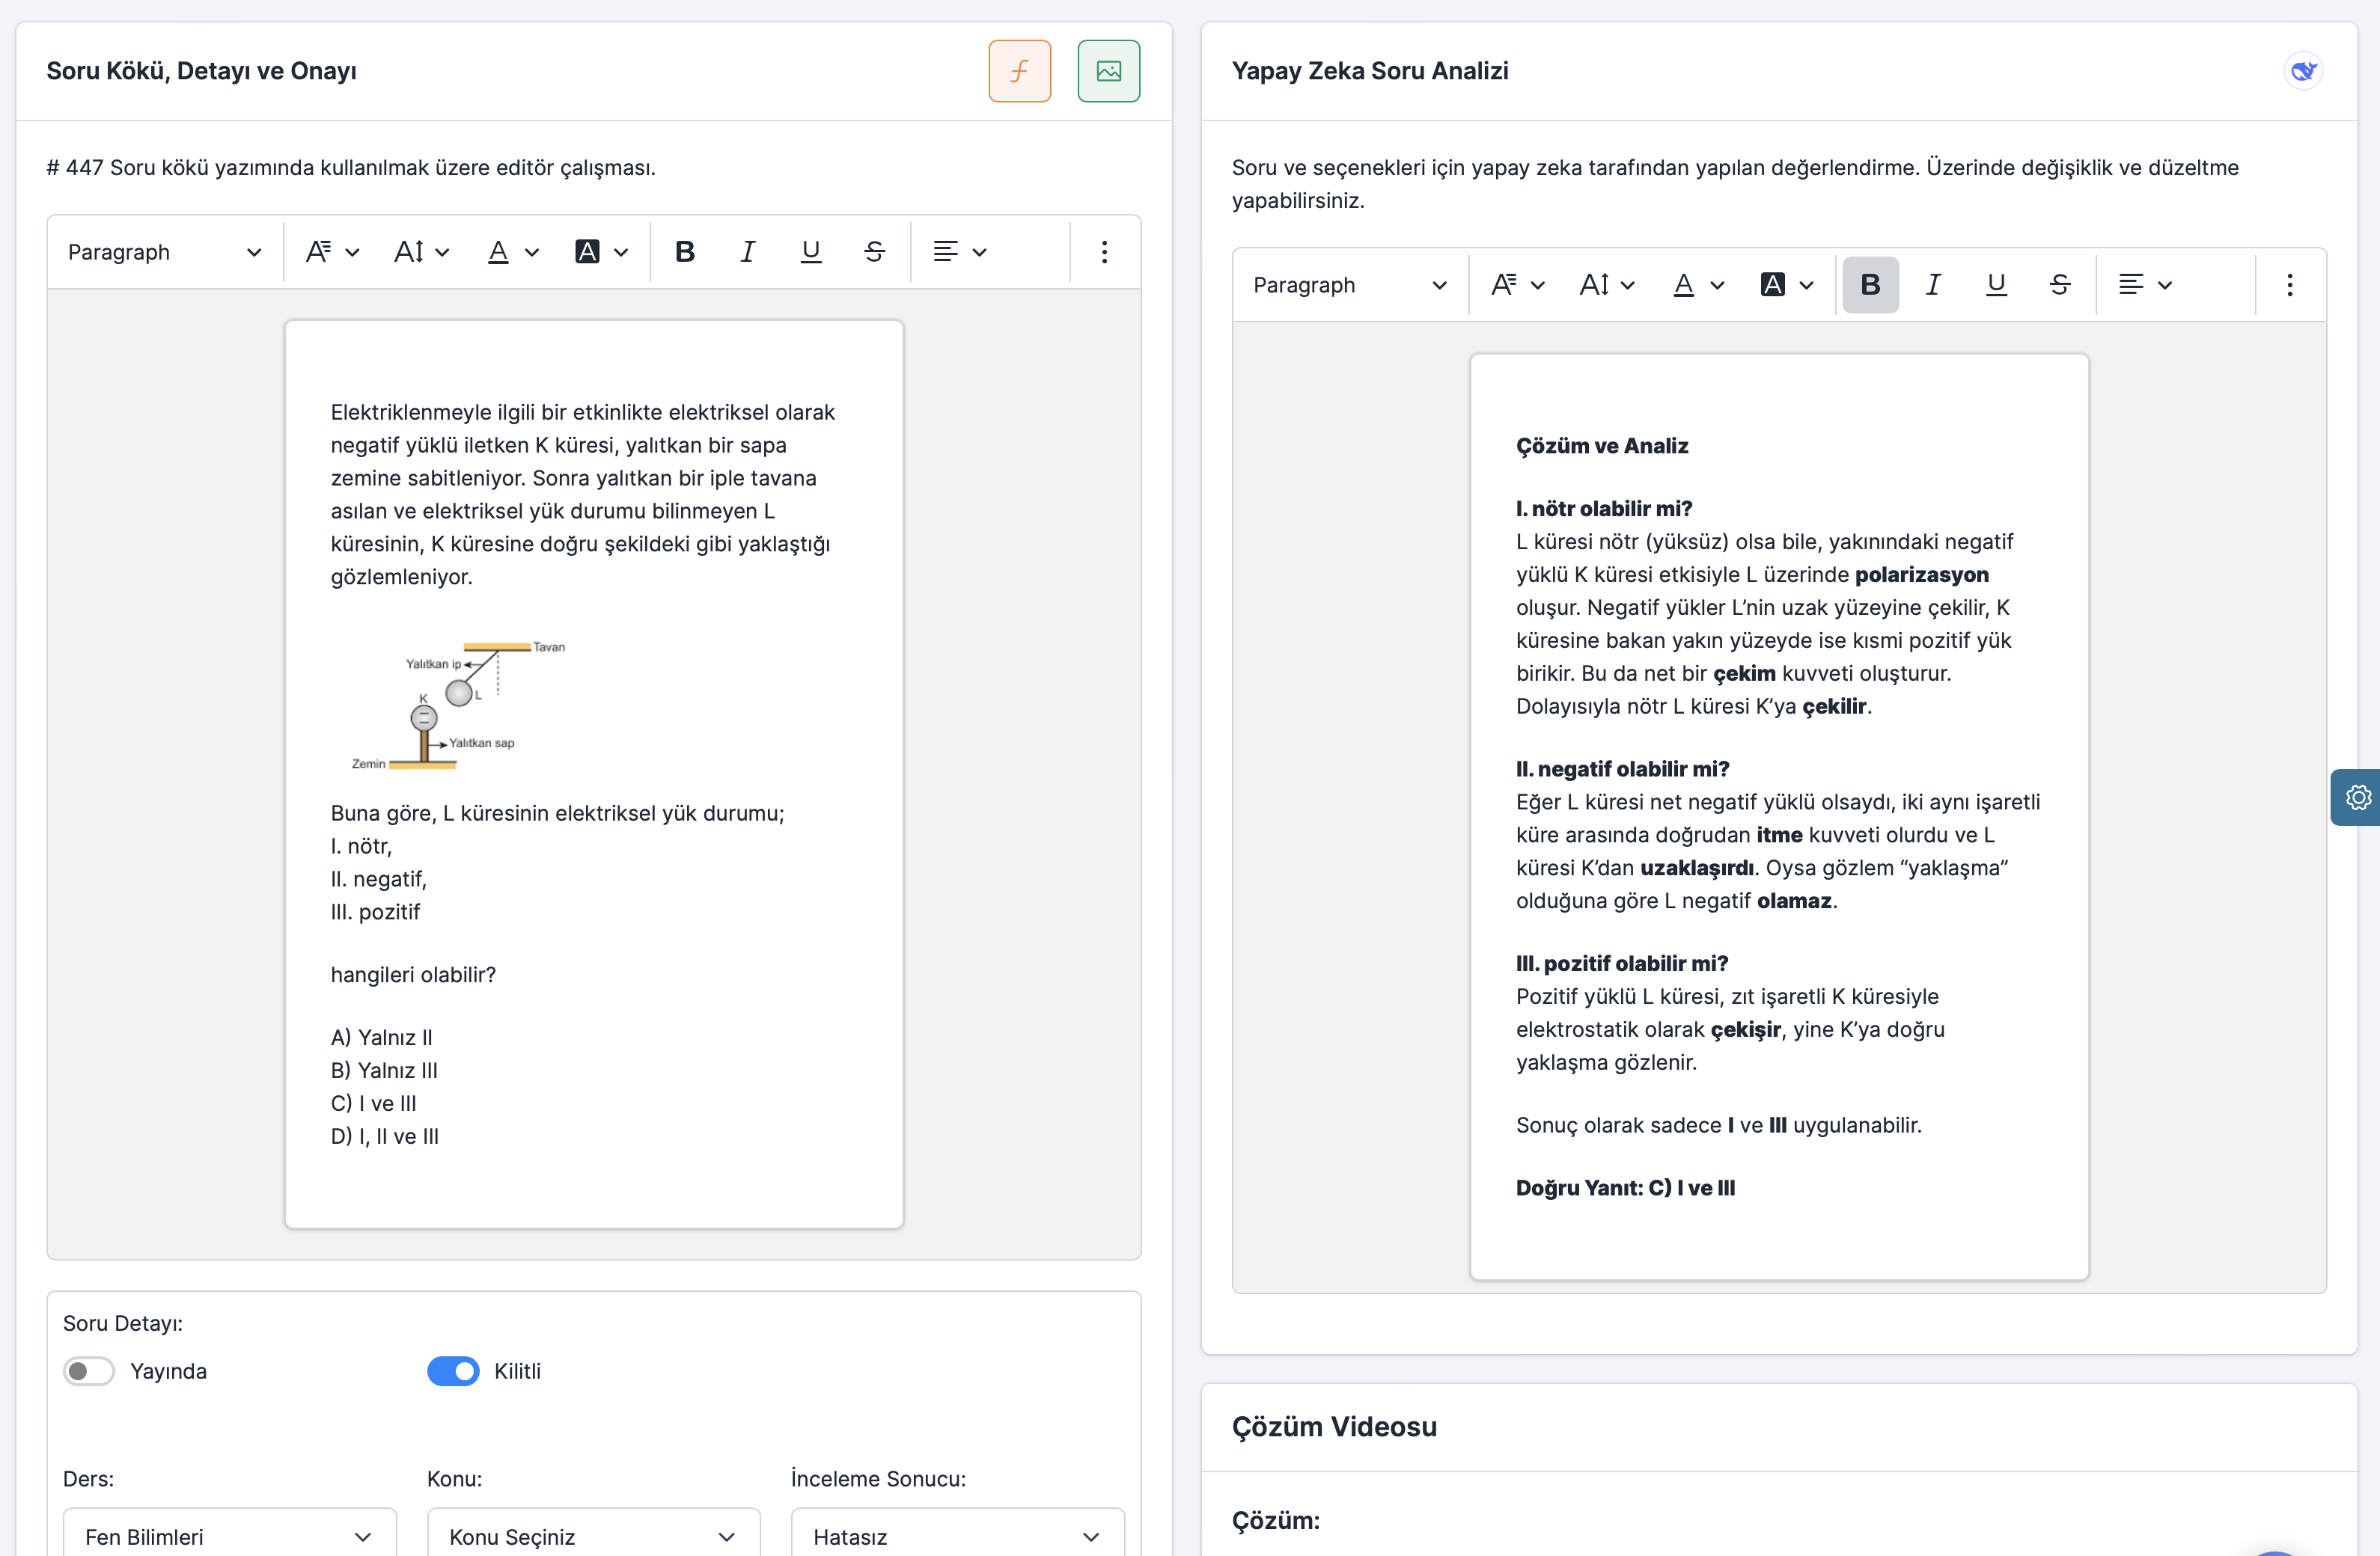Apply strikethrough in the AI analysis editor
Screen dimensions: 2380x1556
[2059, 285]
